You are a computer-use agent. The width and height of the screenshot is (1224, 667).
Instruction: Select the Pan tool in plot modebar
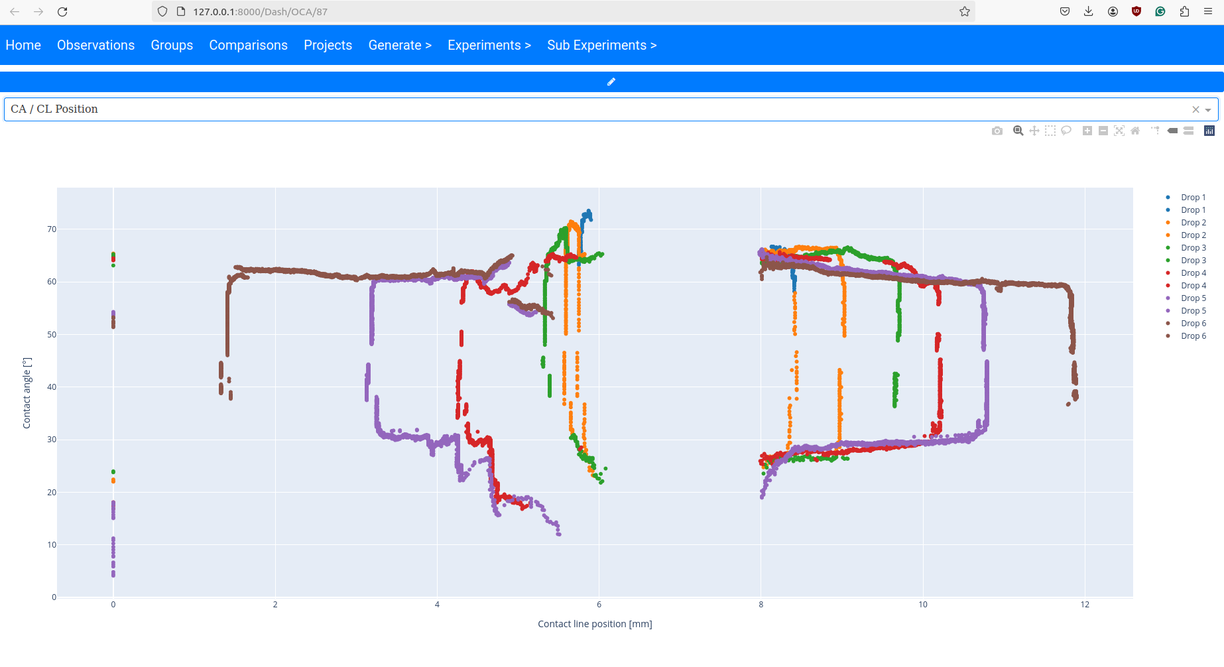1034,131
